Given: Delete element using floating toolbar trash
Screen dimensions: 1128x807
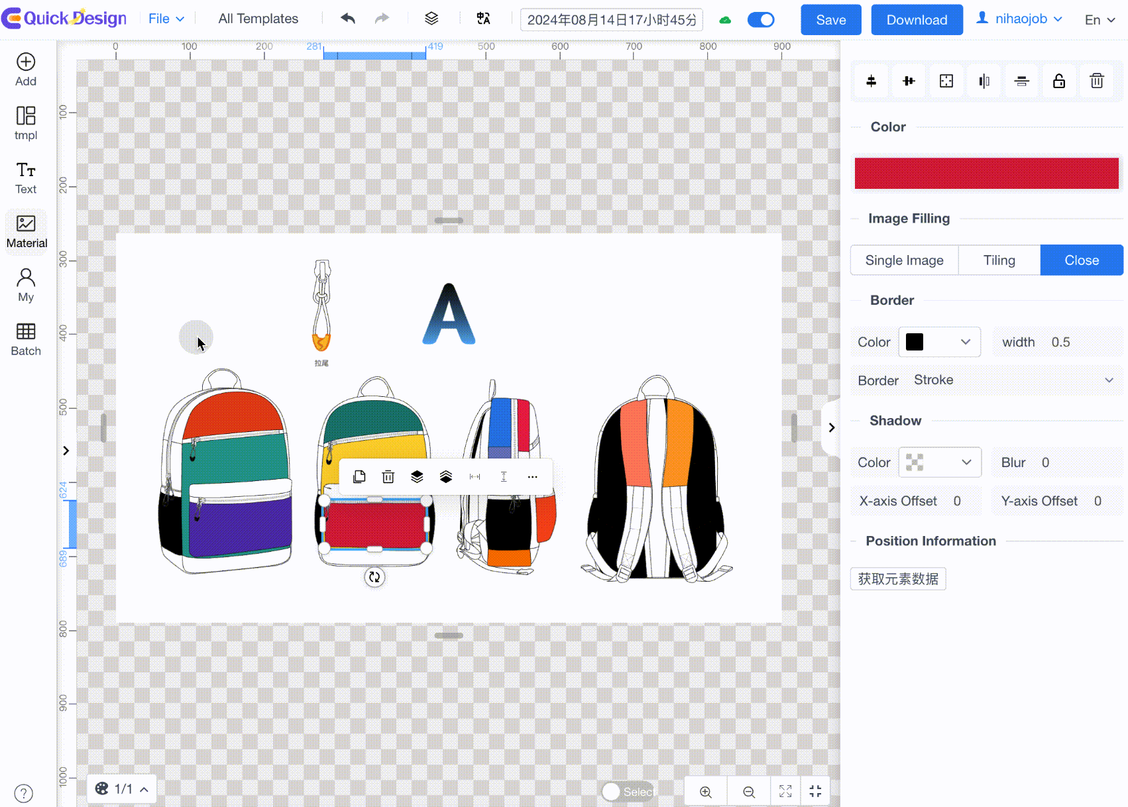Looking at the screenshot, I should (388, 476).
